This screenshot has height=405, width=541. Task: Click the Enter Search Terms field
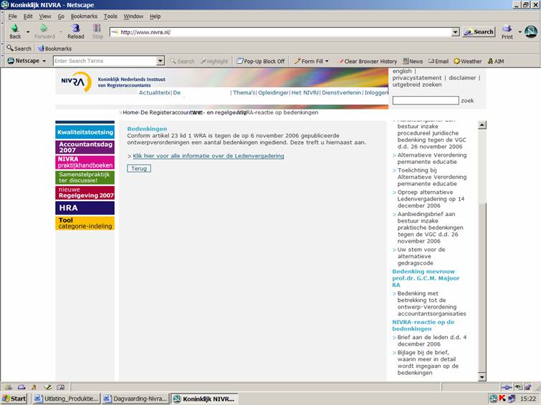coord(105,61)
